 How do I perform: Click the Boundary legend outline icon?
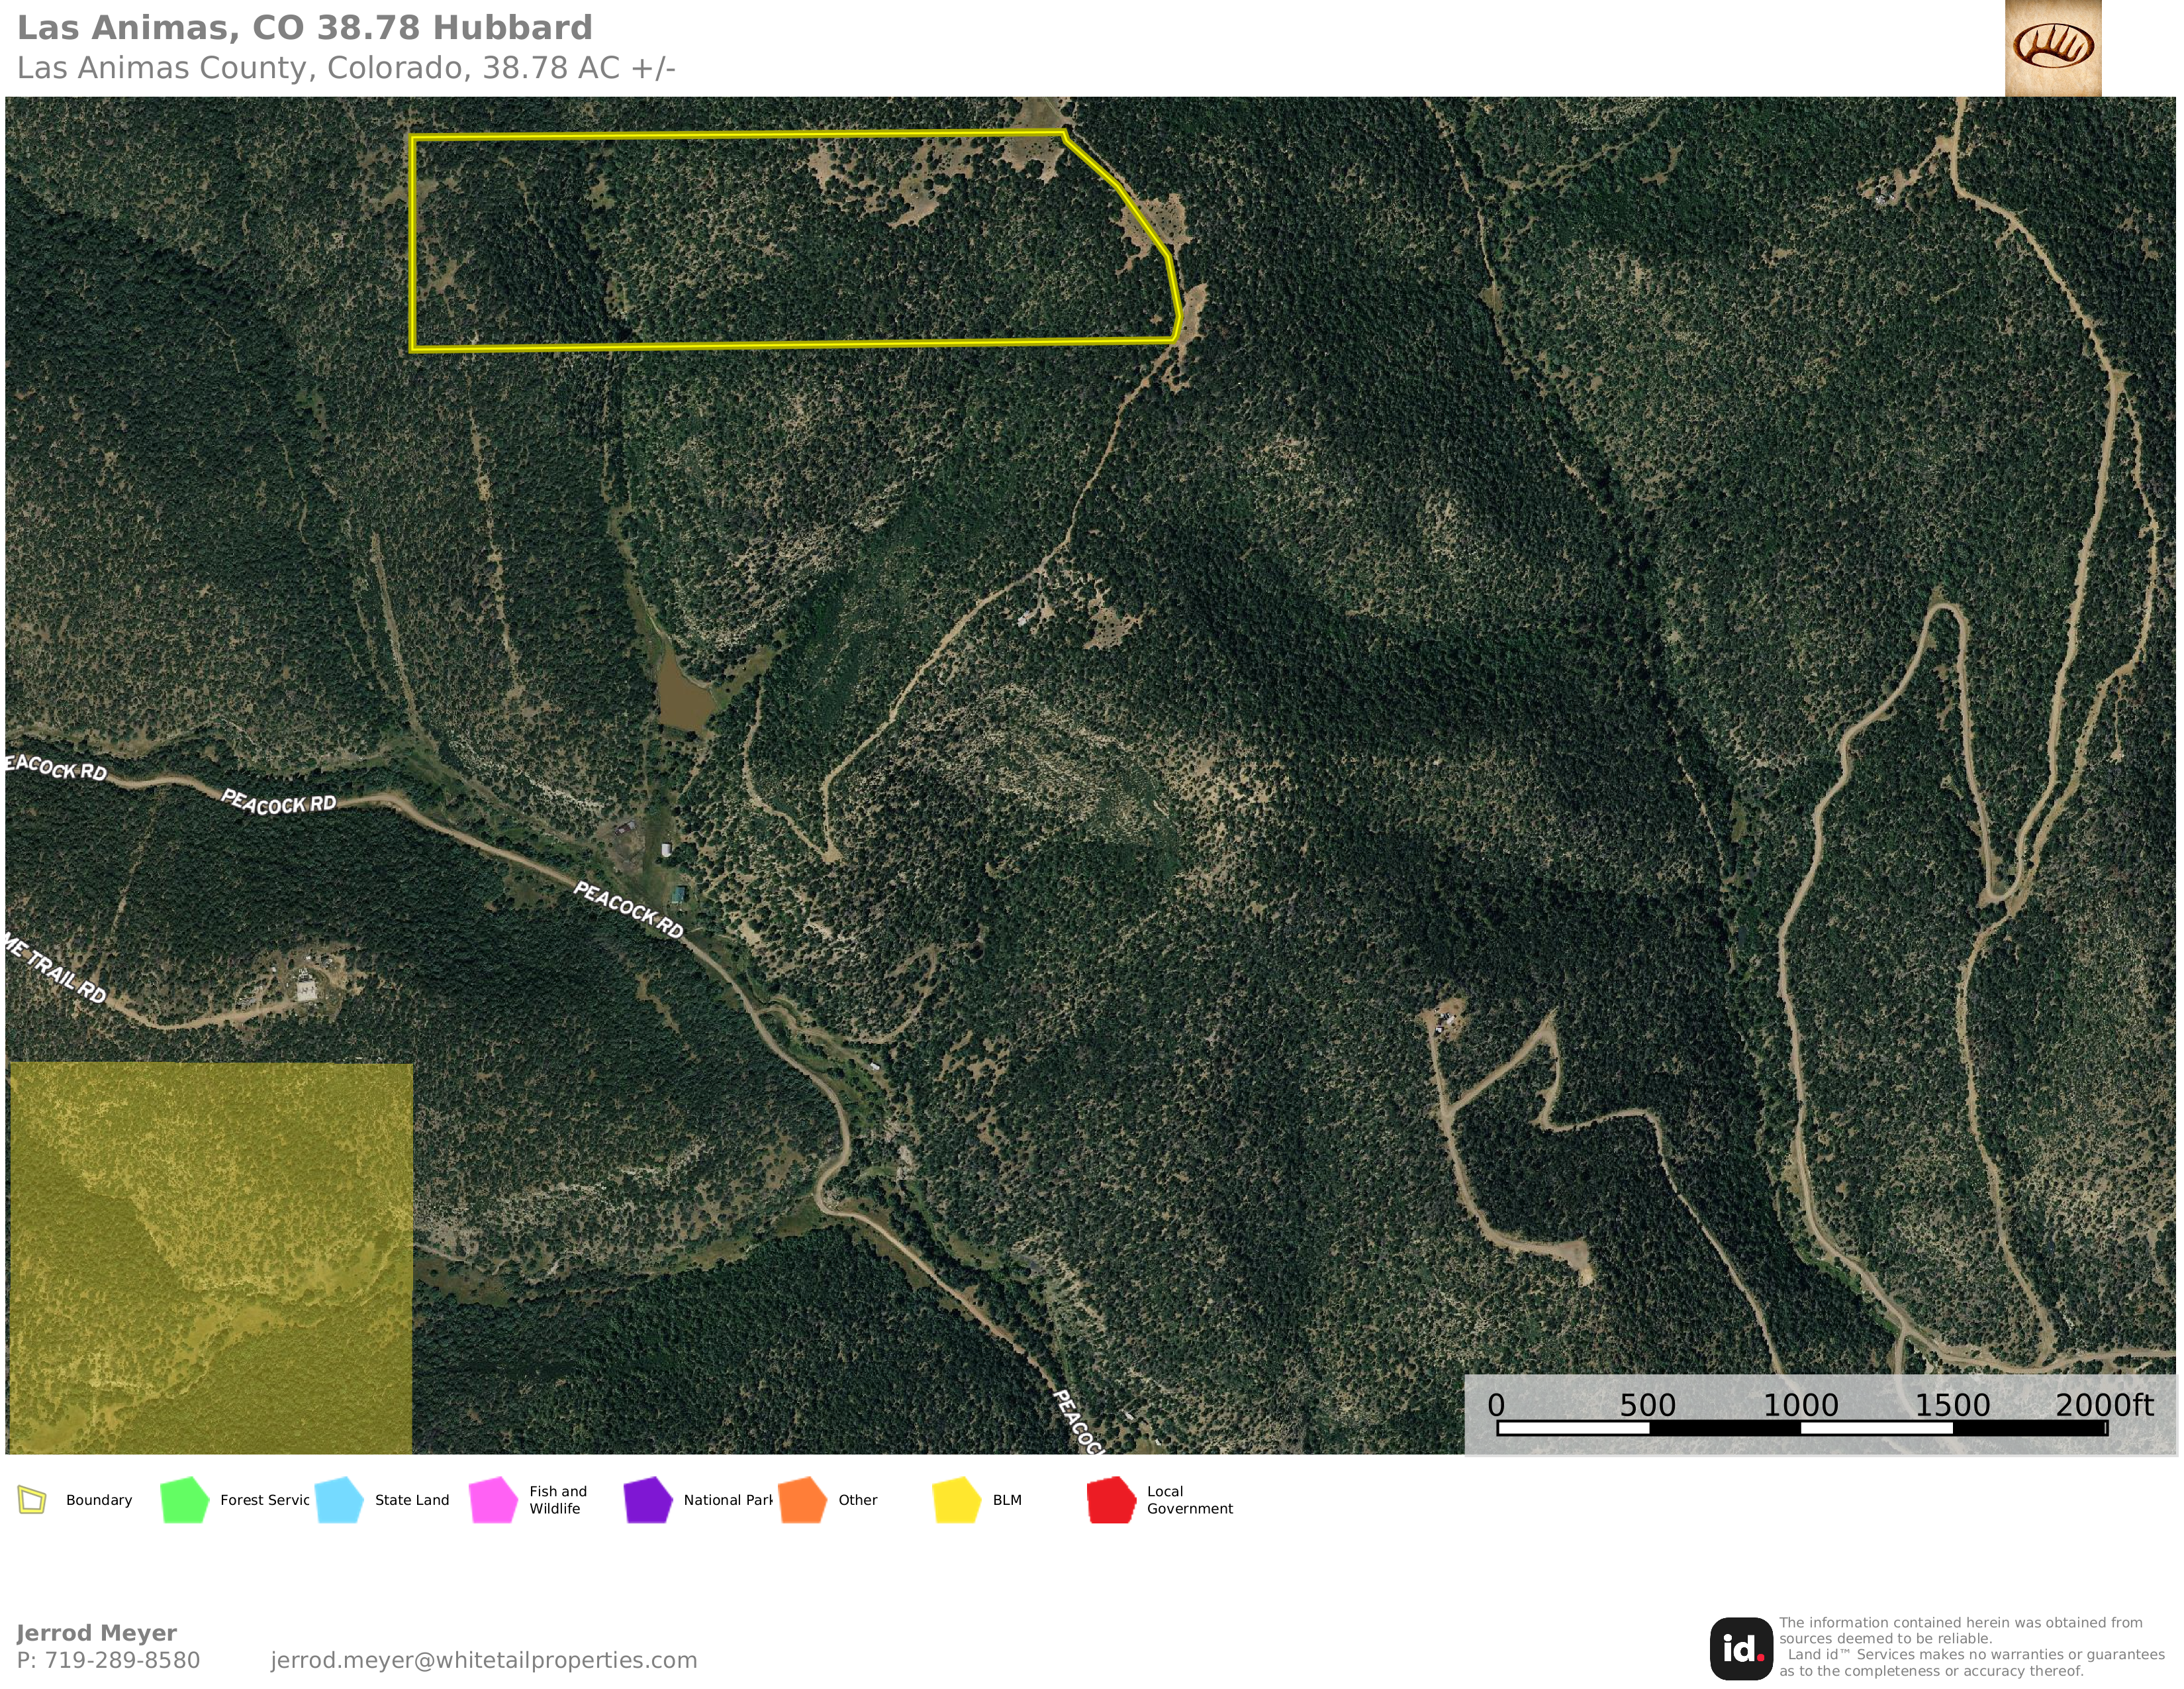(32, 1500)
